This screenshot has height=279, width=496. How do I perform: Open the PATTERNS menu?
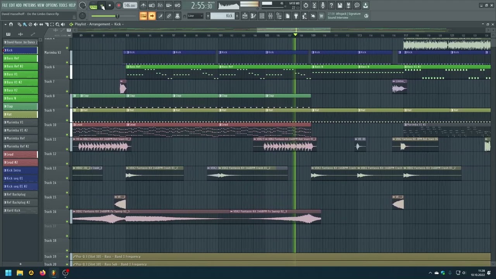29,5
